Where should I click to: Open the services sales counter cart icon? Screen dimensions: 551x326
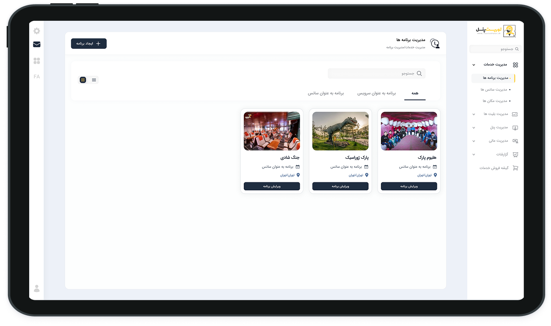tap(516, 168)
